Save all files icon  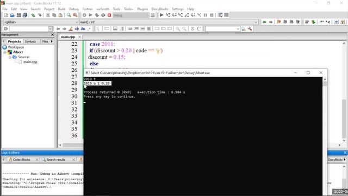(x=25, y=15)
